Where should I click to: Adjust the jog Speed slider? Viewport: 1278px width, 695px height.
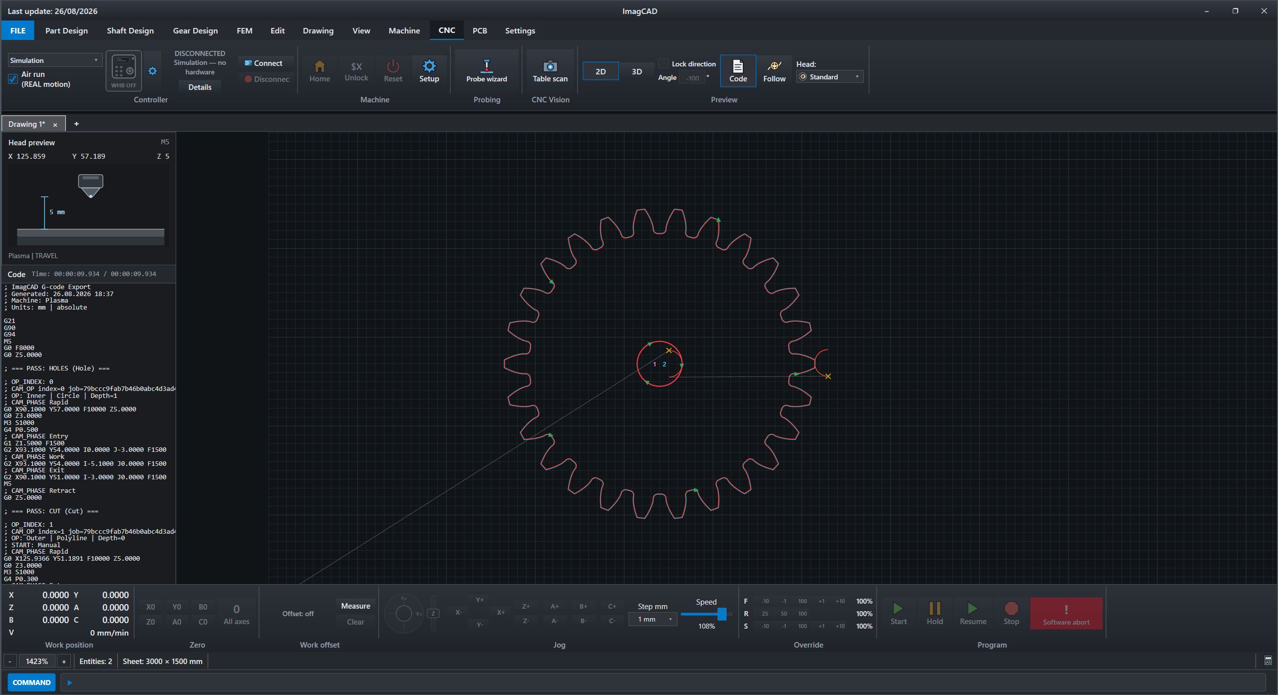tap(721, 614)
